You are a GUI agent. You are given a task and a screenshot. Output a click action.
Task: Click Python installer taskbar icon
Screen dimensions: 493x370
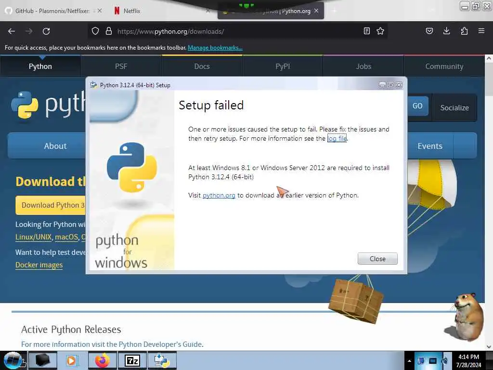(162, 360)
